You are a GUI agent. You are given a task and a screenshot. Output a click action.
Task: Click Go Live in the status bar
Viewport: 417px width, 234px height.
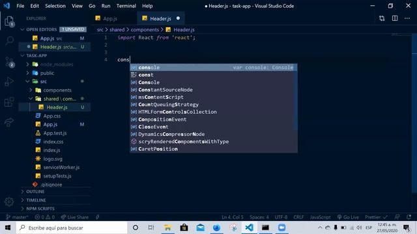click(x=348, y=217)
